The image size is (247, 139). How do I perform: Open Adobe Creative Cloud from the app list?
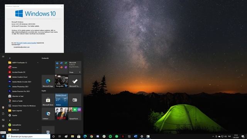[x=23, y=77]
